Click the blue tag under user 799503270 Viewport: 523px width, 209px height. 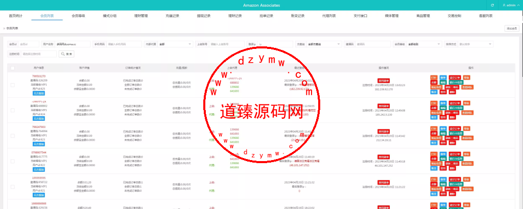point(39,93)
